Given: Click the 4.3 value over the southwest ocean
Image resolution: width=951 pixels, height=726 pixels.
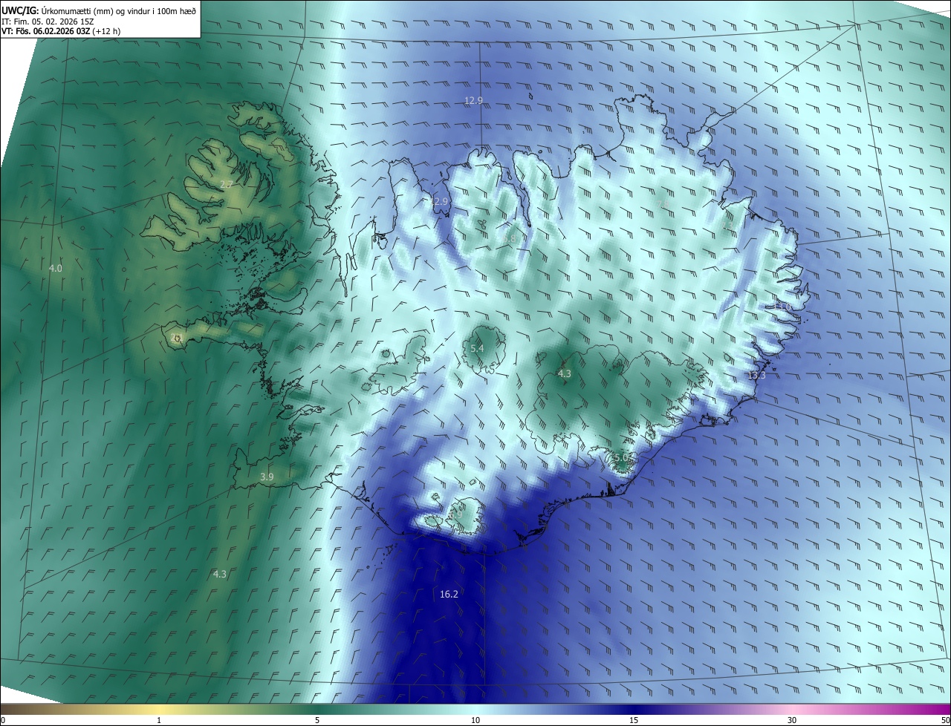Looking at the screenshot, I should (220, 574).
